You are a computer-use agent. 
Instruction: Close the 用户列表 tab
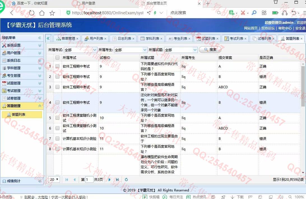tap(105, 39)
